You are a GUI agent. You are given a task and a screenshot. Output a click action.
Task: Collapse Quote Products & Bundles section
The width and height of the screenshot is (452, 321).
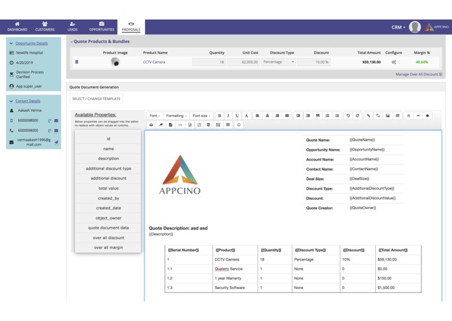(x=72, y=42)
